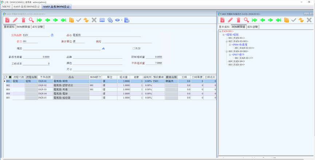Viewport: 315px width, 160px height.
Task: Go to last record in the BOM tree window
Action: click(x=279, y=20)
